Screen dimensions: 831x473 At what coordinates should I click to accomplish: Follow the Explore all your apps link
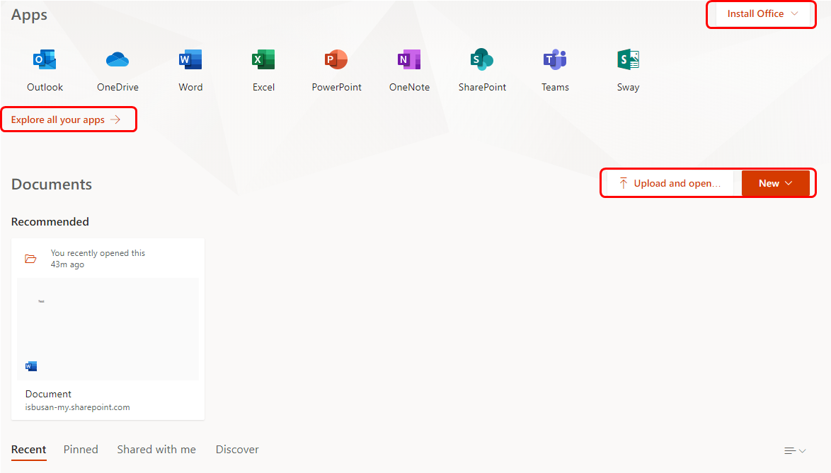(x=67, y=119)
